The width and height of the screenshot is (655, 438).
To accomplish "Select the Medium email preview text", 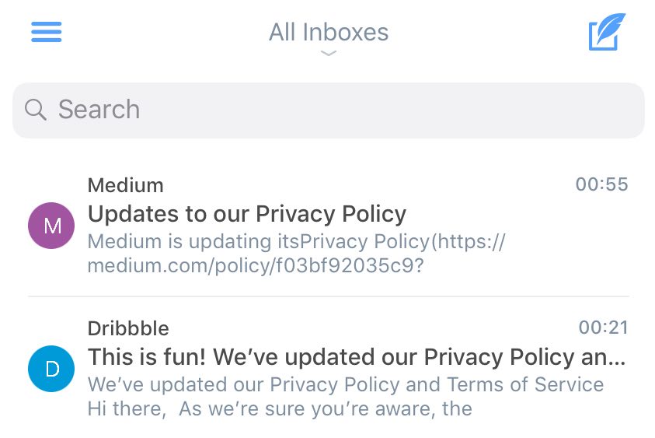I will coord(296,254).
